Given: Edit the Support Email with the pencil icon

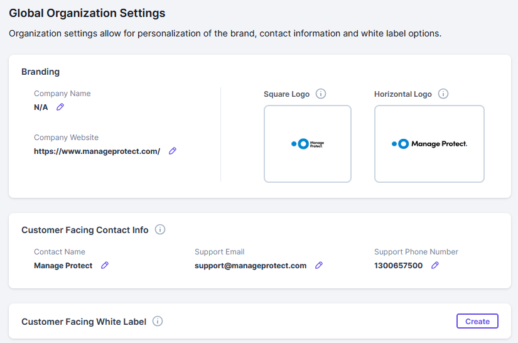Looking at the screenshot, I should click(x=319, y=265).
